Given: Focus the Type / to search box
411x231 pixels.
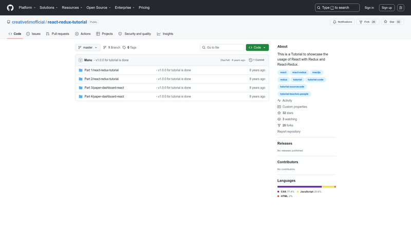Looking at the screenshot, I should (337, 8).
